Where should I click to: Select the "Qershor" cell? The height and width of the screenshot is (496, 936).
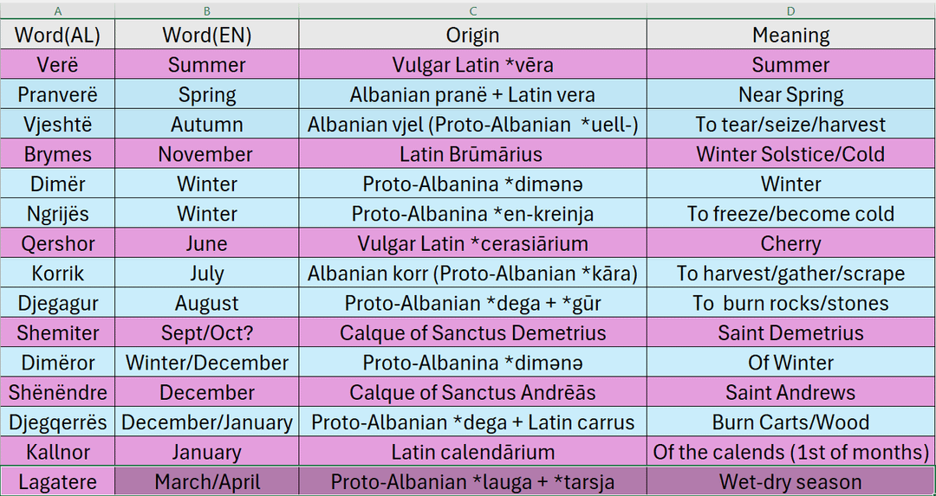coord(57,244)
